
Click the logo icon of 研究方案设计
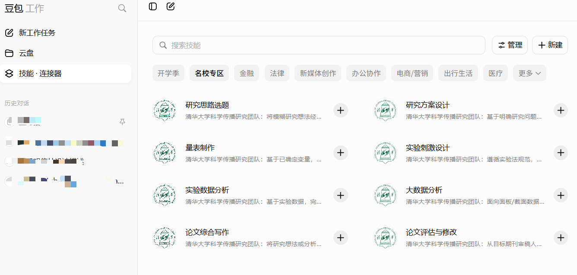click(385, 111)
